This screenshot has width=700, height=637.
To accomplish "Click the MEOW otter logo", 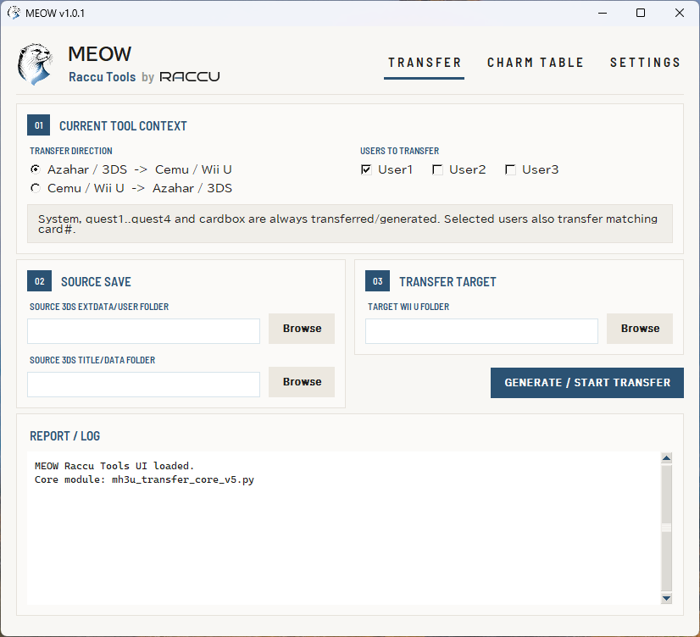I will coord(36,64).
